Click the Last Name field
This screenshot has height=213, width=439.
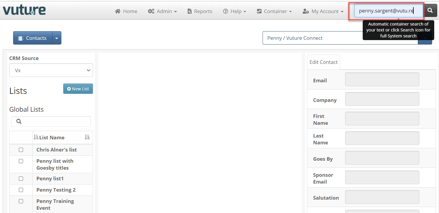coord(382,138)
